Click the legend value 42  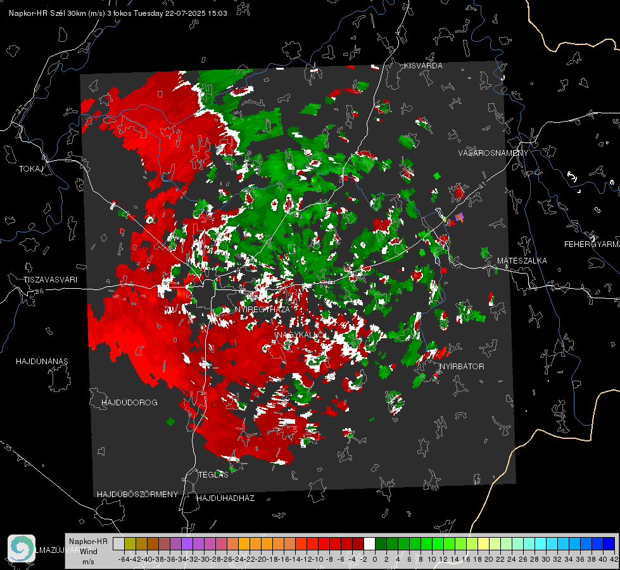pos(614,559)
